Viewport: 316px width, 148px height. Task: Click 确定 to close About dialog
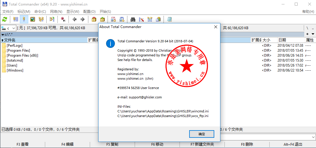201,134
